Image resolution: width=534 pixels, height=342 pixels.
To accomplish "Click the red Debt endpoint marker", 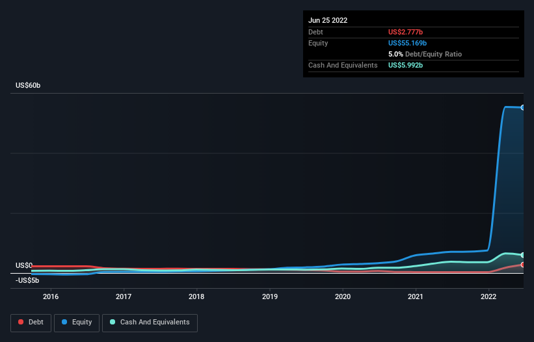I will [x=523, y=265].
